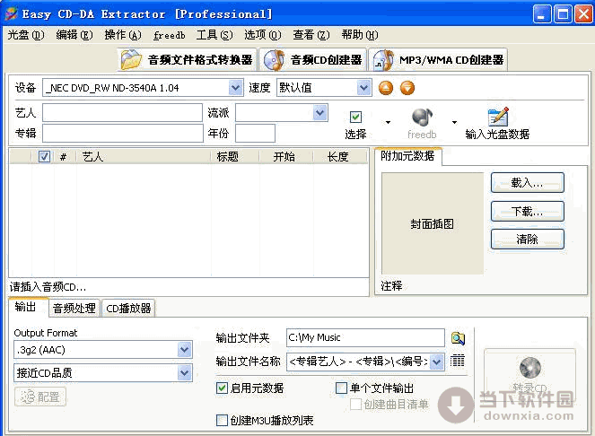
Task: Click the 请插入音频CD... status text
Action: coord(48,287)
